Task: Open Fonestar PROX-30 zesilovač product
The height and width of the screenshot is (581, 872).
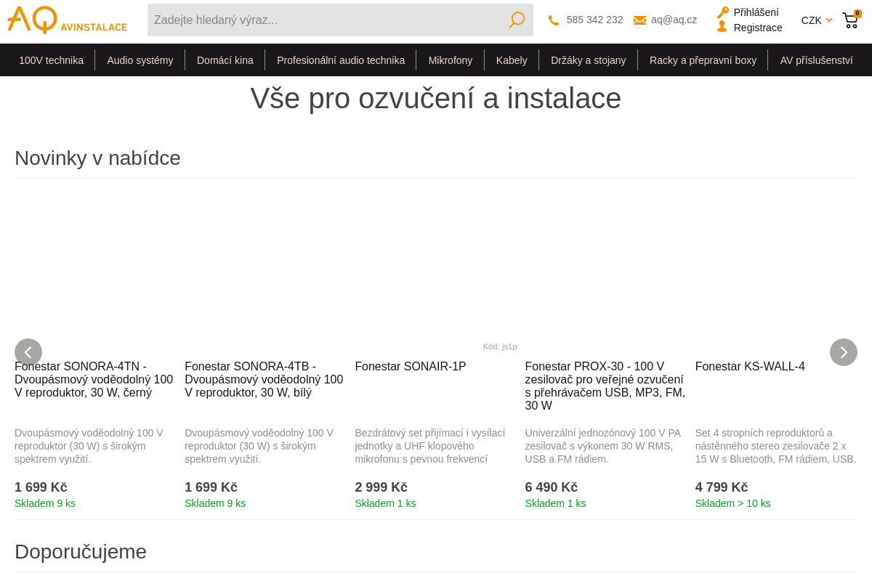Action: (605, 386)
